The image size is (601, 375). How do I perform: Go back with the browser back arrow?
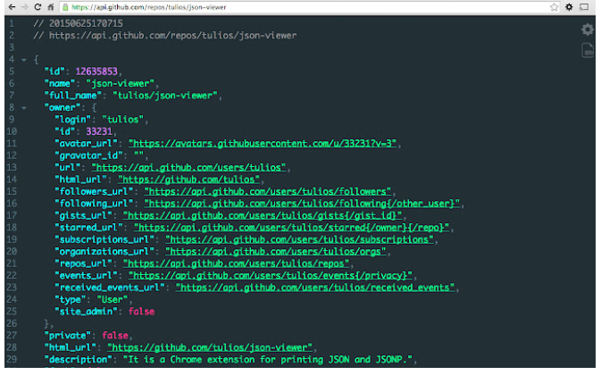point(12,7)
